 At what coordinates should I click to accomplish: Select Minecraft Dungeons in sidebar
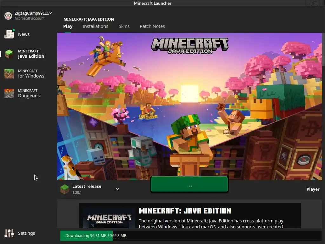[x=29, y=93]
